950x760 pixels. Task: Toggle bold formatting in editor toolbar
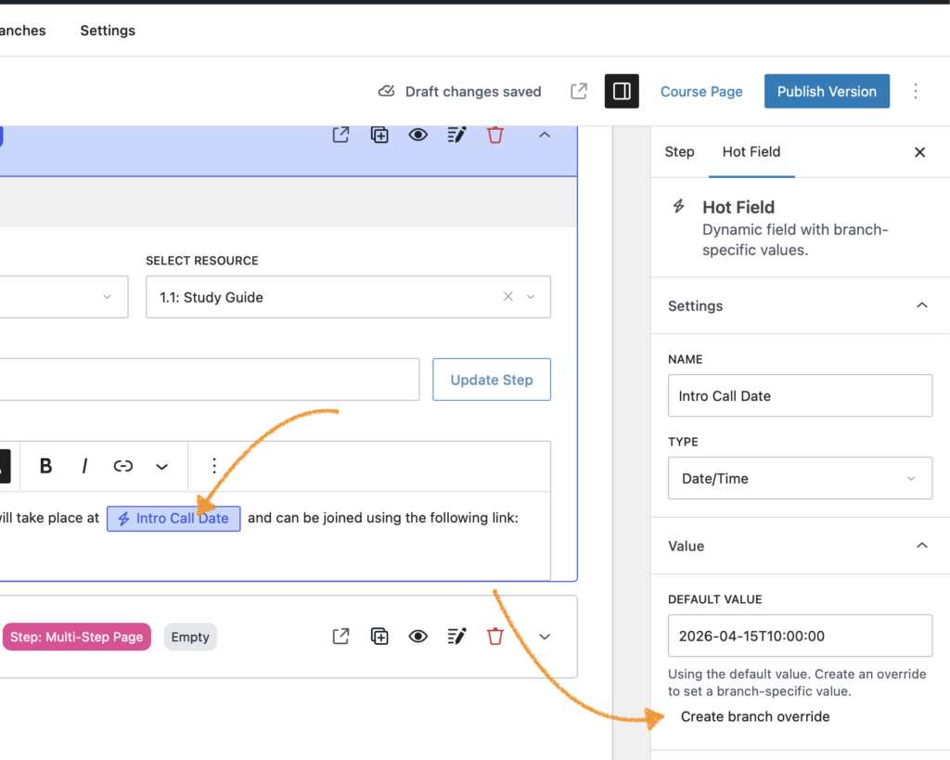45,466
